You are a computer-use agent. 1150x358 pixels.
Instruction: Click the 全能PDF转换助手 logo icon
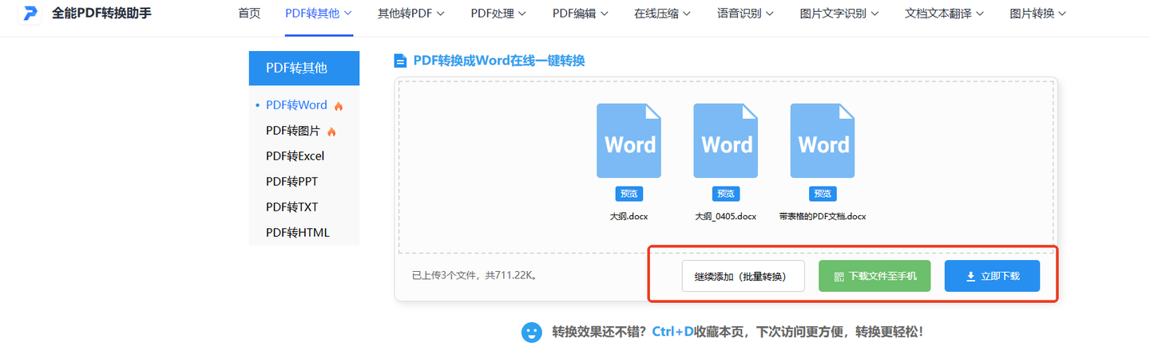(30, 14)
